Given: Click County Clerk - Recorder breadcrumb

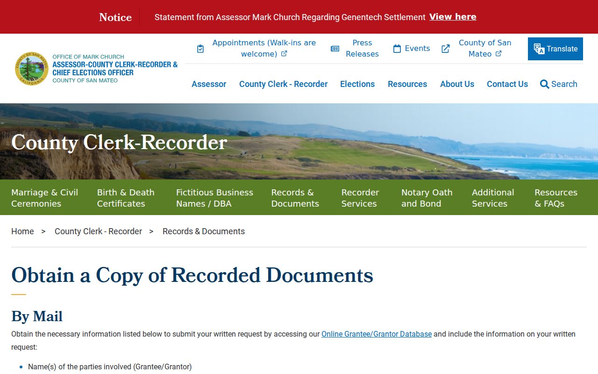Looking at the screenshot, I should point(98,231).
